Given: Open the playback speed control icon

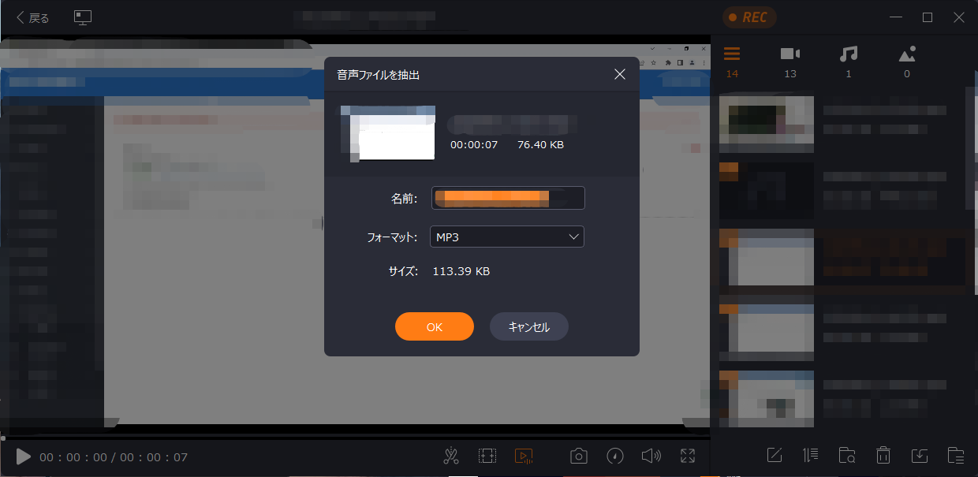Looking at the screenshot, I should click(x=615, y=456).
